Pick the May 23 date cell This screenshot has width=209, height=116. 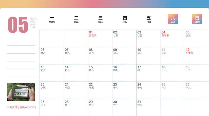pyautogui.click(x=124, y=90)
